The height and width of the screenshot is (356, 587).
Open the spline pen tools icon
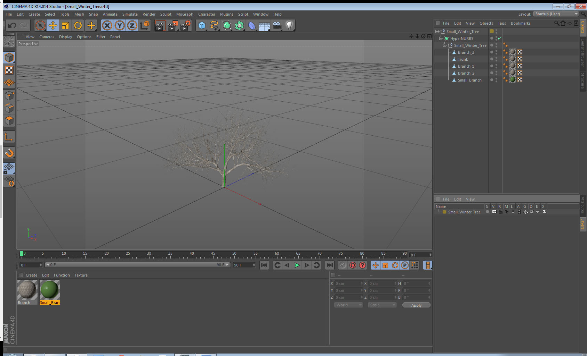tap(214, 25)
